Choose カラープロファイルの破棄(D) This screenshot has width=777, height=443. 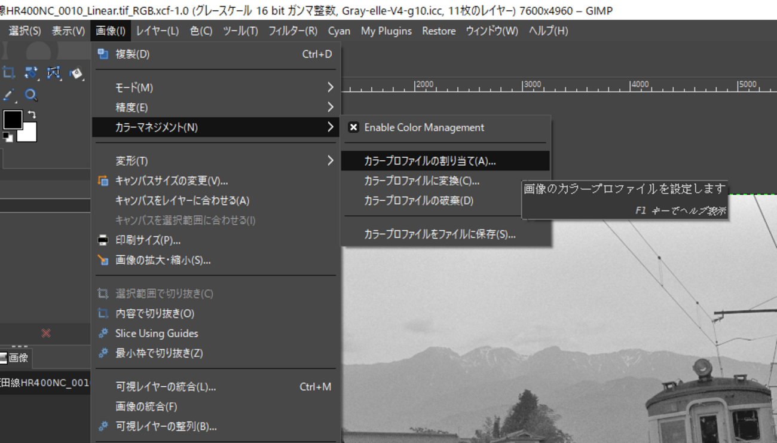445,200
